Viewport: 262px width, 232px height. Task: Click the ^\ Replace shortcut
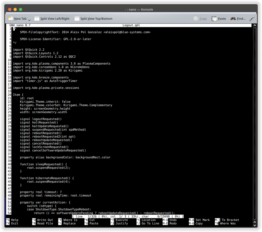(67, 223)
